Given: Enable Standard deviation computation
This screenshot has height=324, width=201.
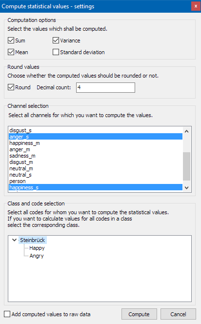Looking at the screenshot, I should click(x=56, y=52).
